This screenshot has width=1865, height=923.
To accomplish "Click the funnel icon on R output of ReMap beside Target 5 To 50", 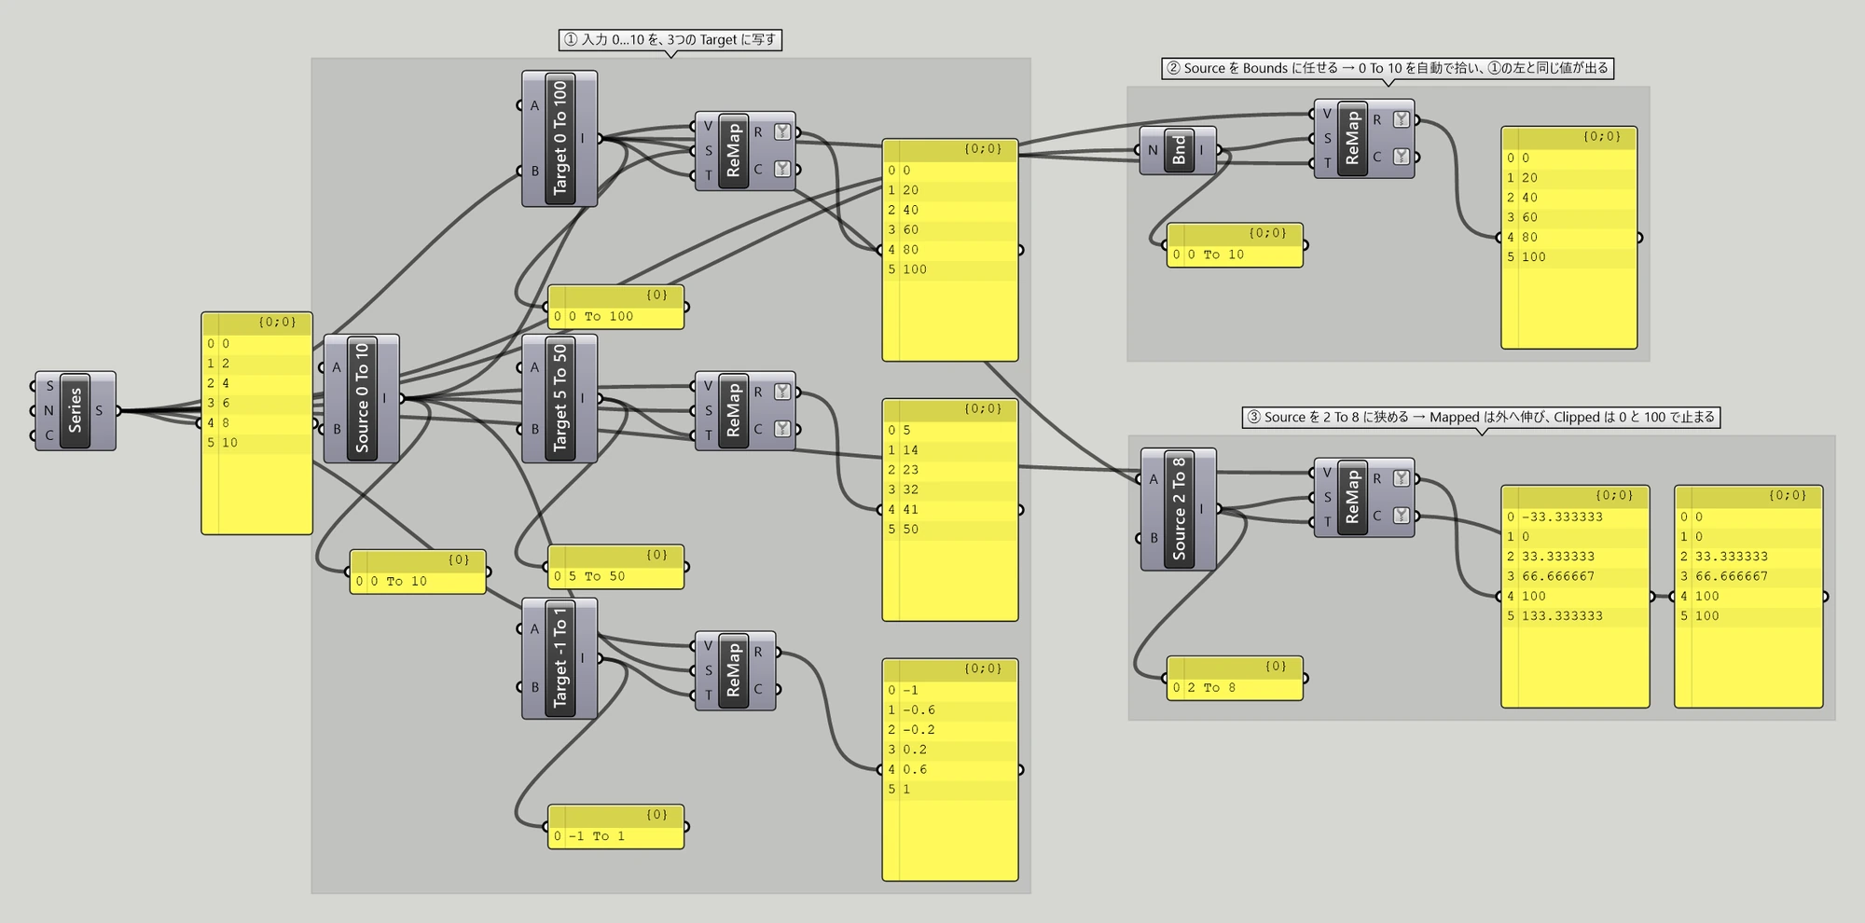I will tap(782, 392).
